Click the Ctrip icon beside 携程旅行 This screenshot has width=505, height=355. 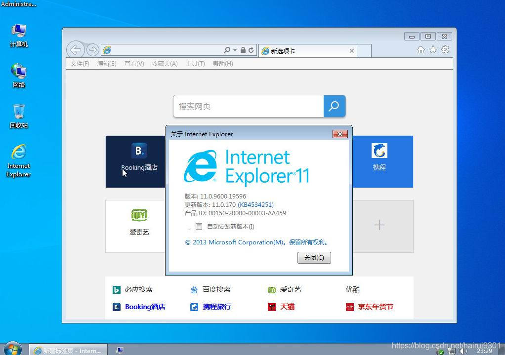[x=194, y=307]
